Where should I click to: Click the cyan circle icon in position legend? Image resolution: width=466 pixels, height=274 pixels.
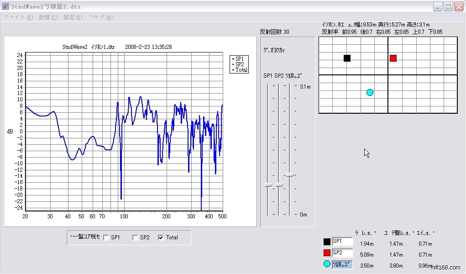coord(327,264)
